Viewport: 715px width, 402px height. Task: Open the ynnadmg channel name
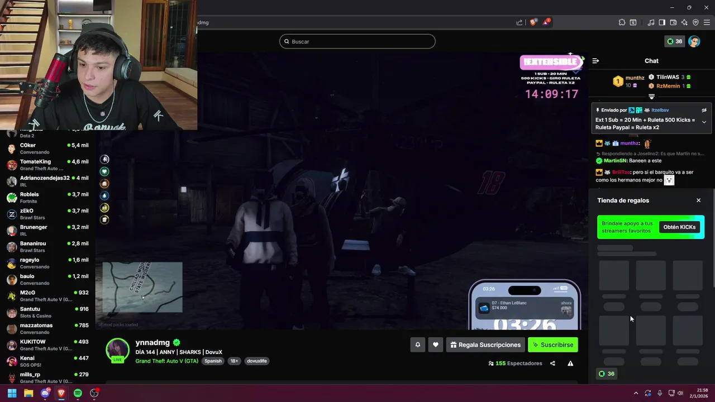(152, 343)
